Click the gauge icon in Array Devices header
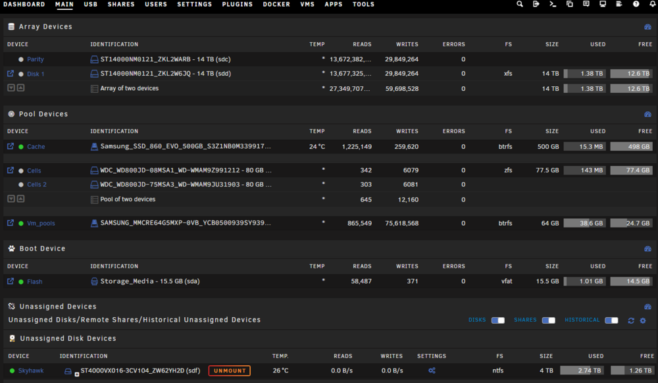The height and width of the screenshot is (383, 658). tap(647, 27)
